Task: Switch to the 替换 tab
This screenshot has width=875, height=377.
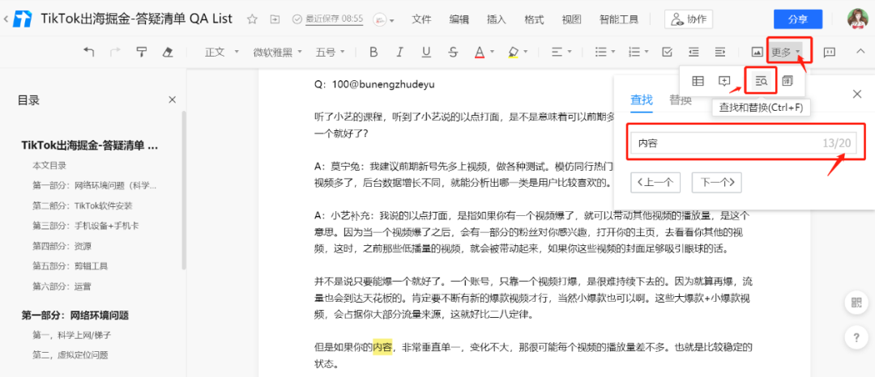Action: [681, 100]
